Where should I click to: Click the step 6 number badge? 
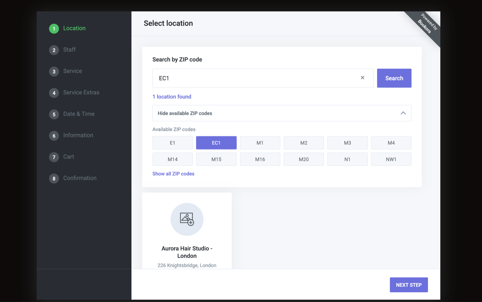point(54,136)
